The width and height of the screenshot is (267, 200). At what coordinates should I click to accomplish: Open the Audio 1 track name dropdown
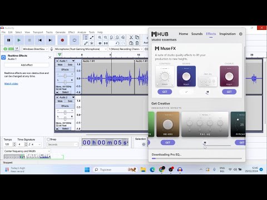tap(67, 61)
